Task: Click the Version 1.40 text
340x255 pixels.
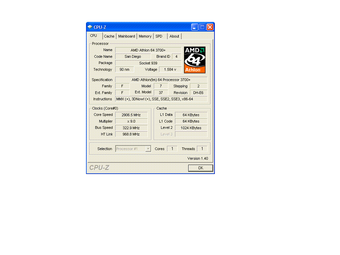Action: (198, 158)
